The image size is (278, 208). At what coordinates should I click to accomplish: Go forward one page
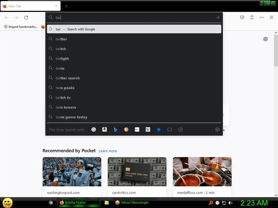pos(16,18)
